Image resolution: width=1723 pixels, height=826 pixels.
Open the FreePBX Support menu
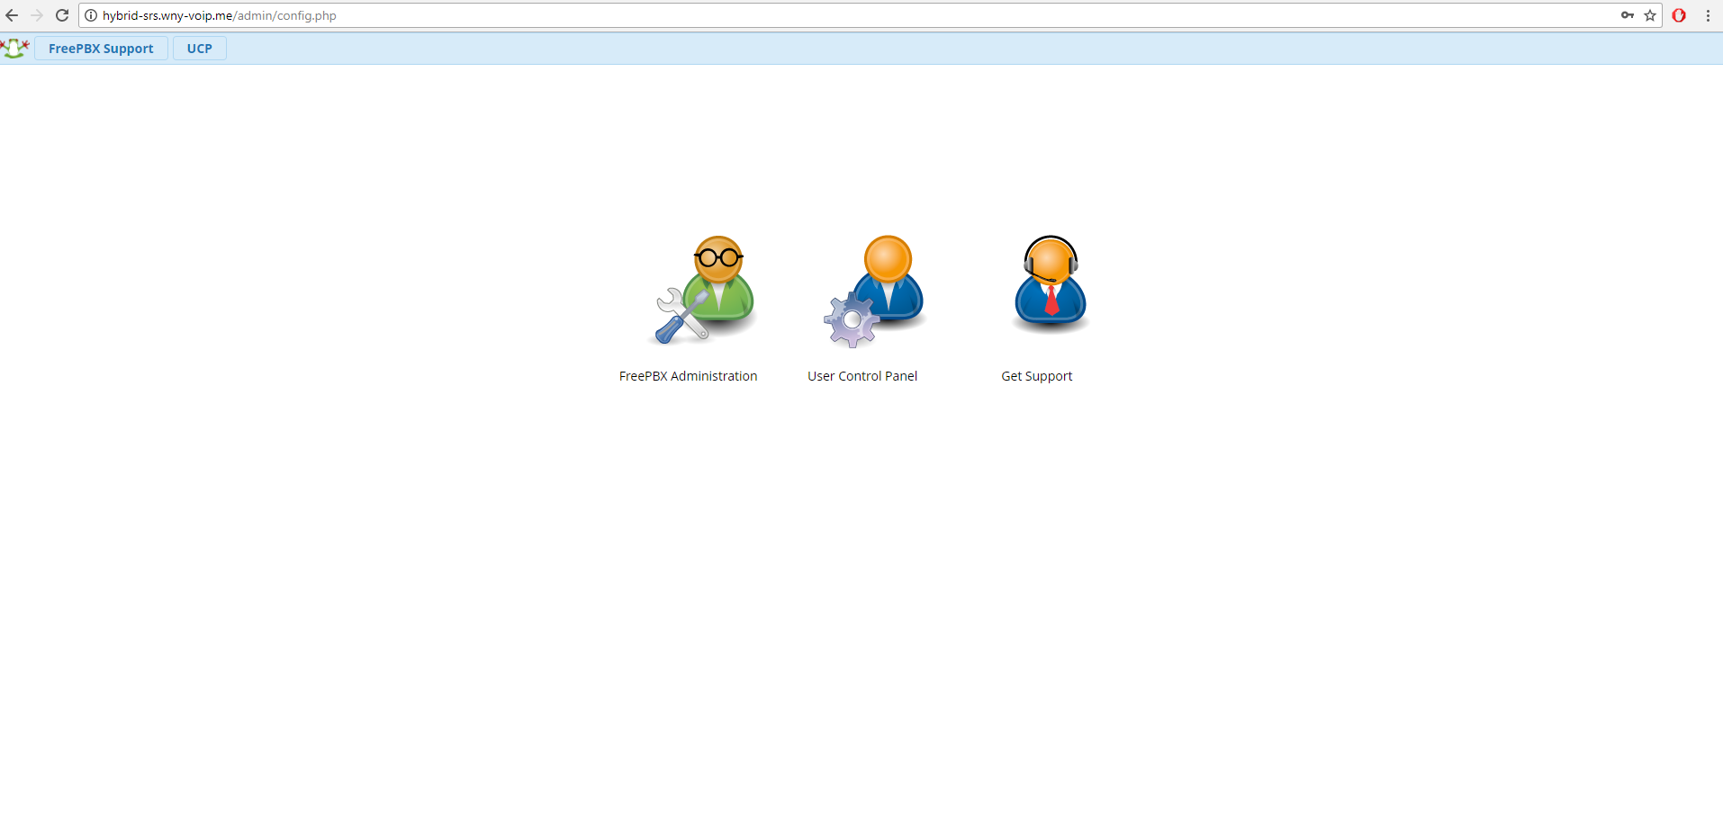[x=101, y=49]
